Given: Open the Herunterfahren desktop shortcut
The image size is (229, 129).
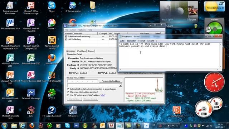Looking at the screenshot, I should (176, 112).
